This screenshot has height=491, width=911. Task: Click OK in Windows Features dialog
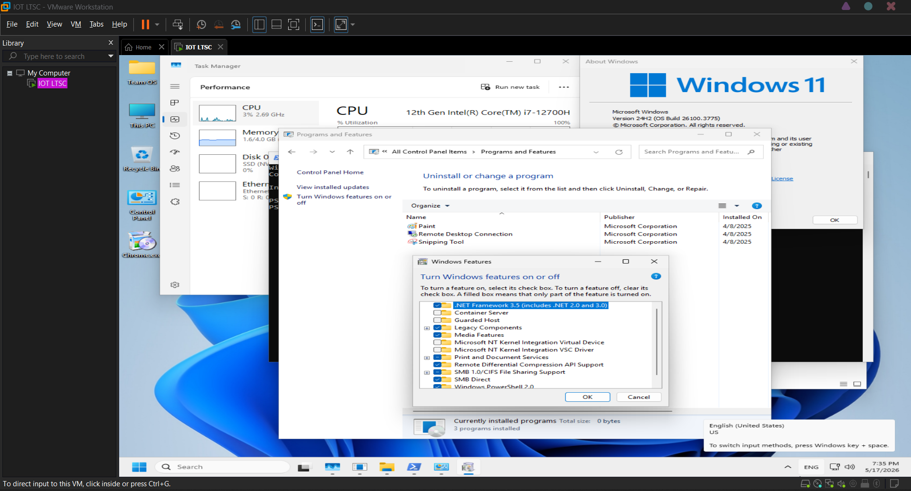[x=588, y=397]
